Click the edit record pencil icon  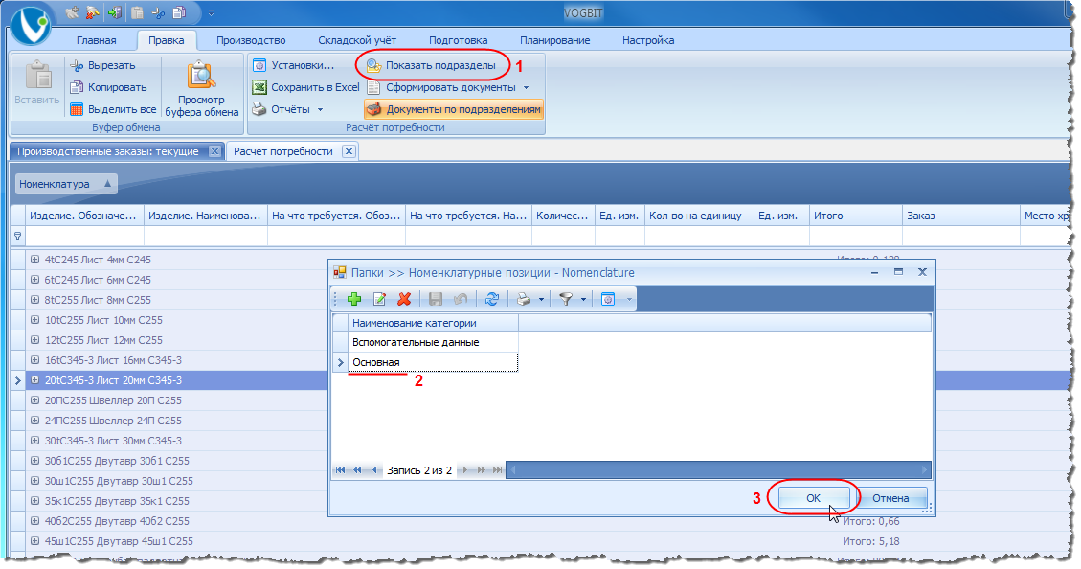coord(379,299)
